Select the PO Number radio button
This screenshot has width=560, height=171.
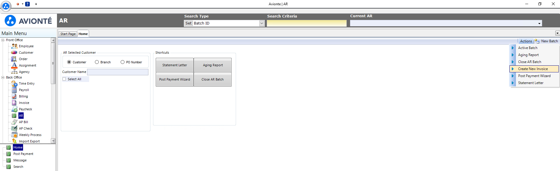coord(123,62)
